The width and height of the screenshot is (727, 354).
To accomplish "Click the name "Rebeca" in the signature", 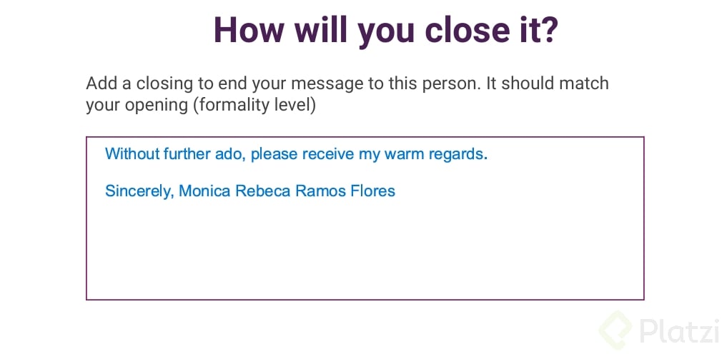I will pos(263,191).
